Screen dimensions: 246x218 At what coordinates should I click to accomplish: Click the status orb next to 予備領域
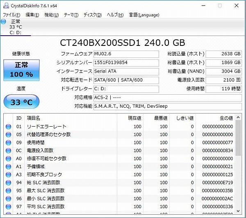point(9,166)
